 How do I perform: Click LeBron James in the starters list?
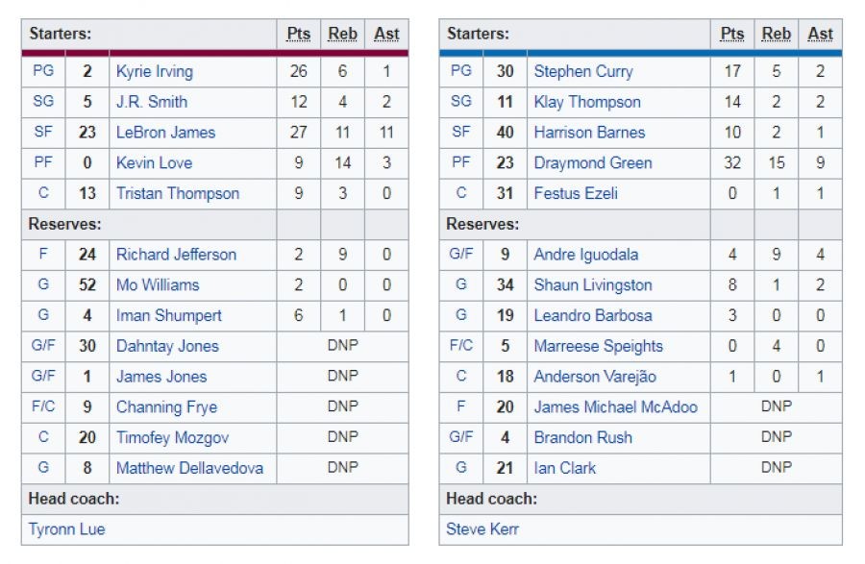[x=165, y=133]
